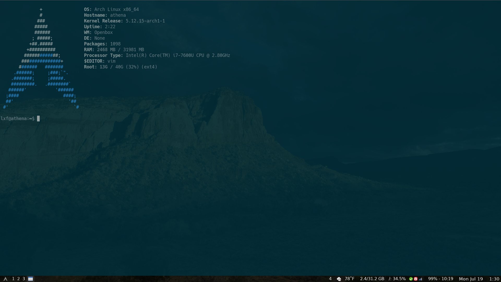The width and height of the screenshot is (501, 282).
Task: Click the green checkmark updates icon in tray
Action: click(411, 279)
